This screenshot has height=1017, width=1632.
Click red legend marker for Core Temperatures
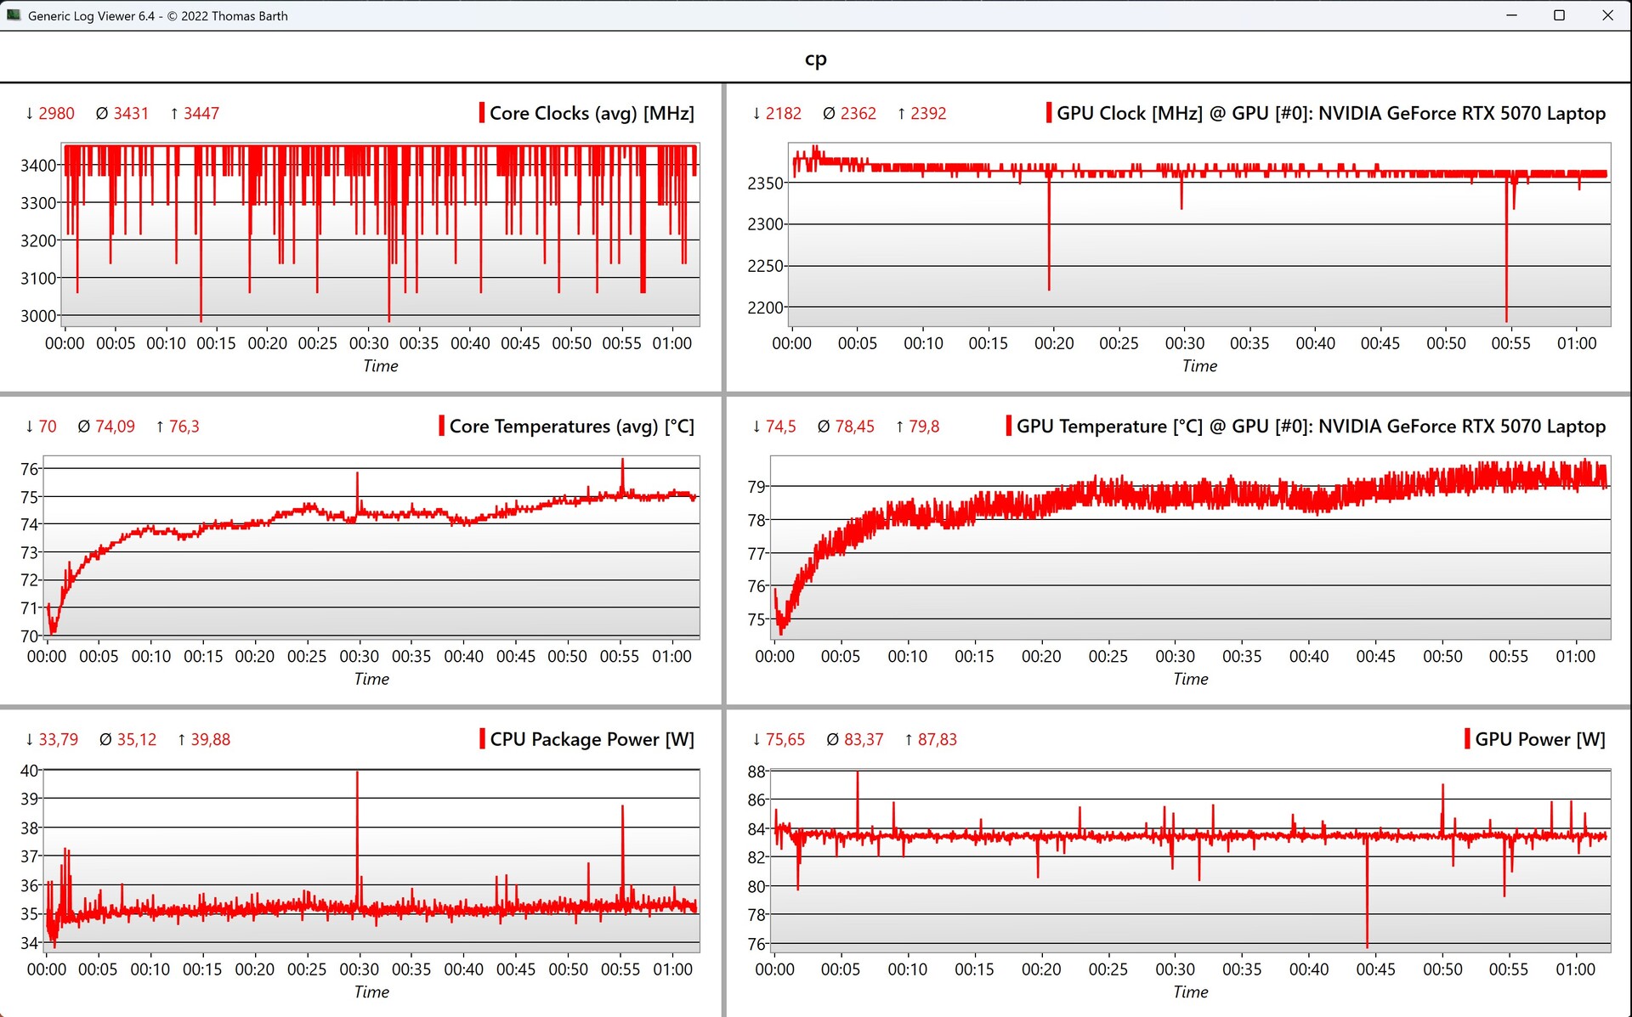click(442, 426)
